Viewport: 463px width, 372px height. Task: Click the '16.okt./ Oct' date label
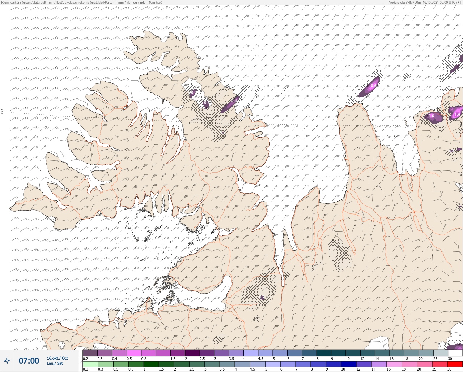click(57, 358)
